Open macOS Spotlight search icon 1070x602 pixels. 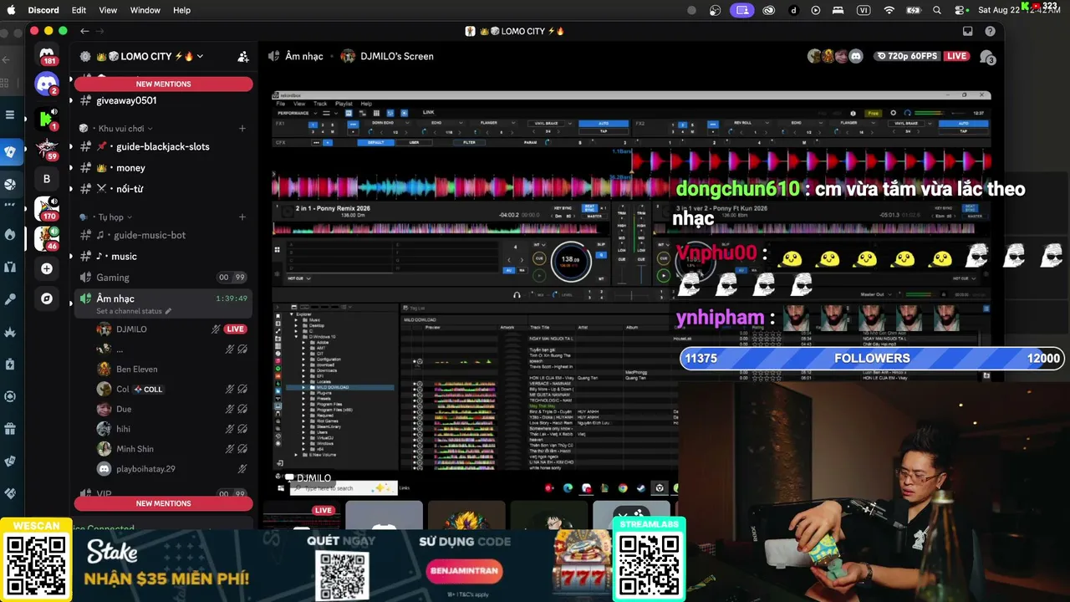pyautogui.click(x=937, y=10)
